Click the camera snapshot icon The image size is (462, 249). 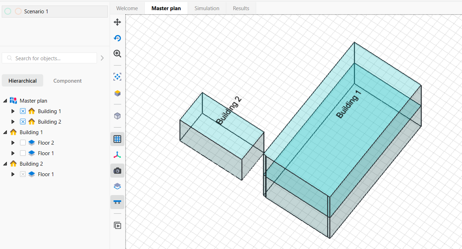[117, 171]
